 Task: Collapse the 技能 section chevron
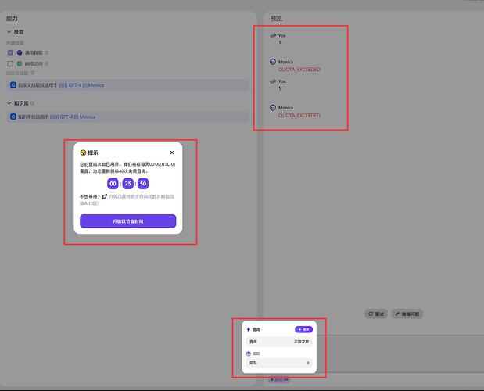[9, 32]
